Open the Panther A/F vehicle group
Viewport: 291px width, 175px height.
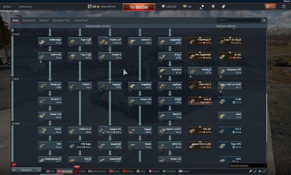click(x=110, y=41)
